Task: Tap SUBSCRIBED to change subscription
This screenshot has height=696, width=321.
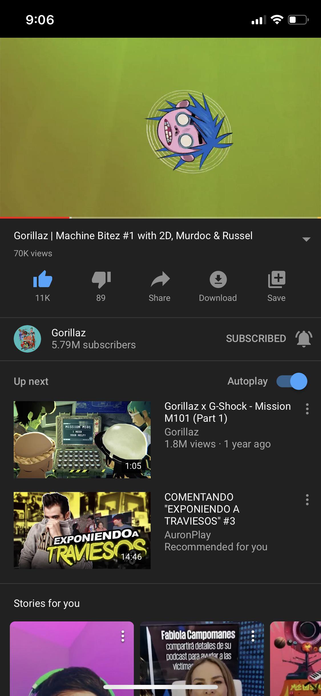Action: coord(256,339)
